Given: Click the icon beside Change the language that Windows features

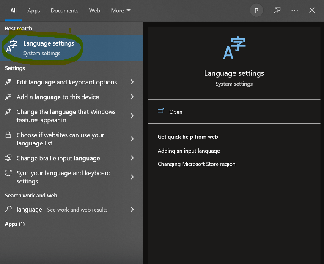Looking at the screenshot, I should click(x=8, y=112).
